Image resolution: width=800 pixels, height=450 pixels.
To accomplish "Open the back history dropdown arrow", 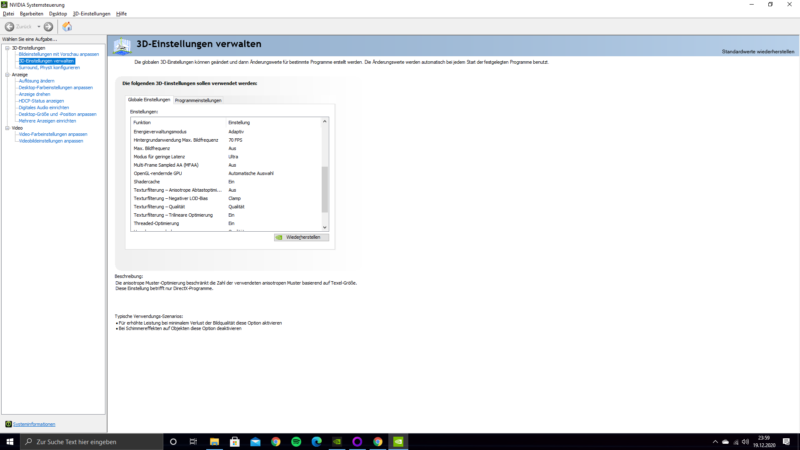I will pyautogui.click(x=39, y=27).
